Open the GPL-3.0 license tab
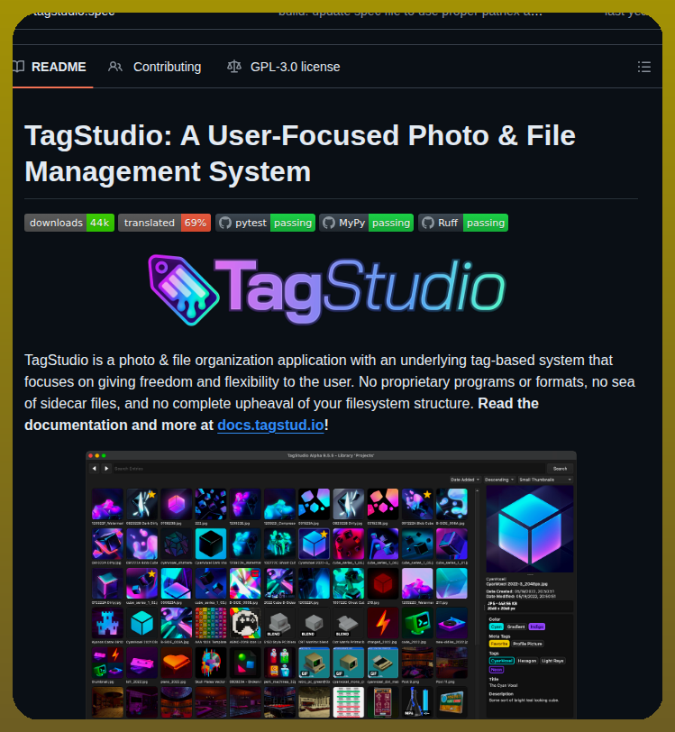 283,67
